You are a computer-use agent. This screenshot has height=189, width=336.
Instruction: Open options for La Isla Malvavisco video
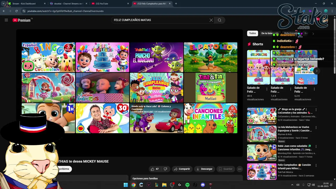point(316,128)
